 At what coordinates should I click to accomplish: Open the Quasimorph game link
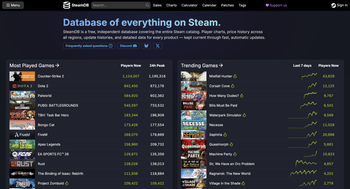tap(219, 144)
